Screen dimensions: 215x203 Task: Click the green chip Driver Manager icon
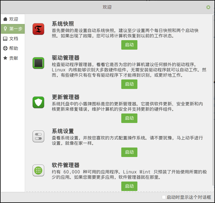(x=38, y=63)
